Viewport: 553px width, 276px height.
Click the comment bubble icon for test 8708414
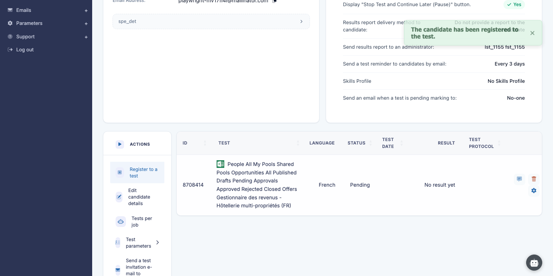click(x=519, y=179)
